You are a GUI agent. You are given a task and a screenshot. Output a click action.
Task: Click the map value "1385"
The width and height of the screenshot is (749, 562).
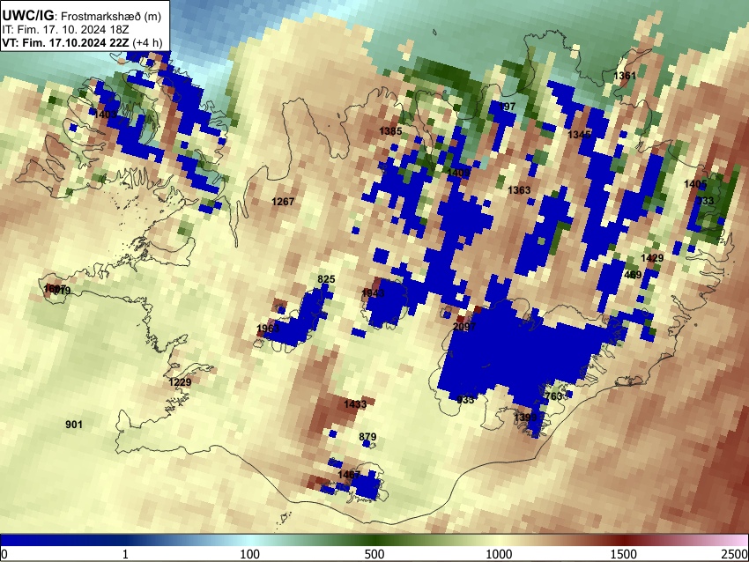(x=390, y=131)
